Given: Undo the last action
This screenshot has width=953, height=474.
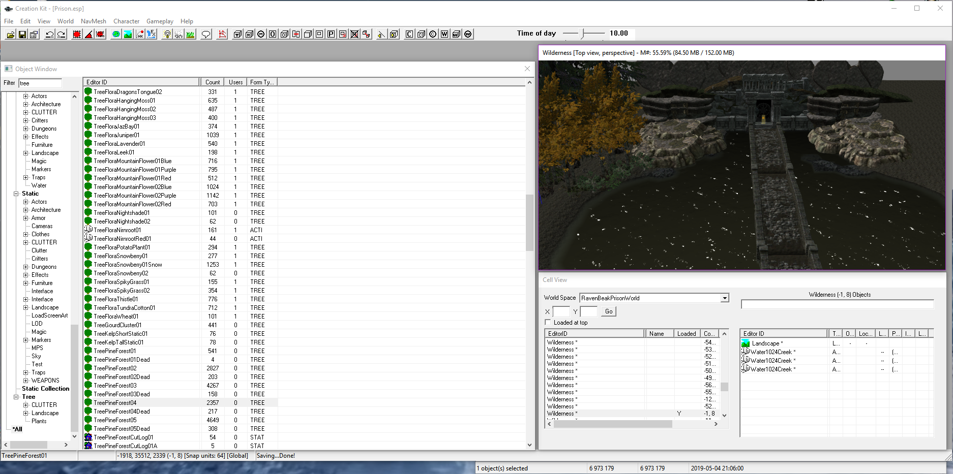Looking at the screenshot, I should (49, 34).
